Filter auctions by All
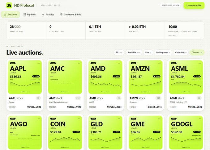This screenshot has width=210, height=150. pos(119,52)
